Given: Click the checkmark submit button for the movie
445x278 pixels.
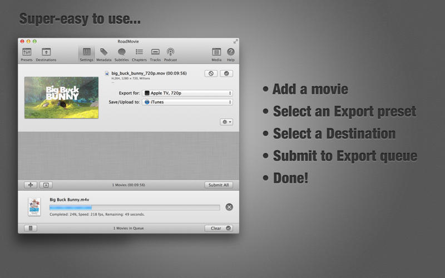Looking at the screenshot, I should (x=226, y=73).
